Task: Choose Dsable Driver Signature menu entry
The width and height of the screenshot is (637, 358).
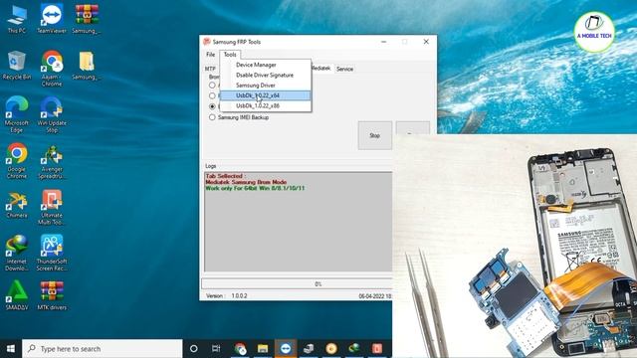Action: pyautogui.click(x=266, y=76)
